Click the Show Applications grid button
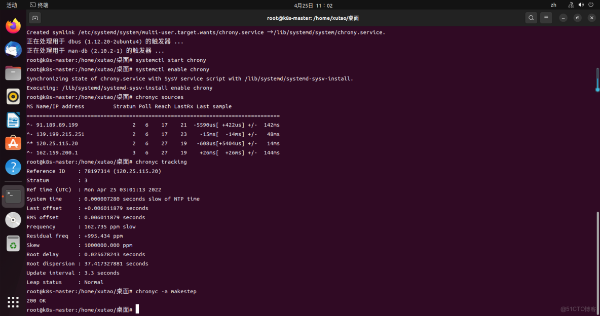Screen dimensions: 600x316 12,302
